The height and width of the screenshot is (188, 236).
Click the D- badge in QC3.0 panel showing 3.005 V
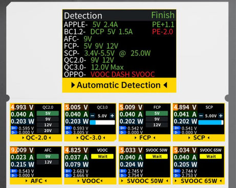pyautogui.click(x=69, y=132)
